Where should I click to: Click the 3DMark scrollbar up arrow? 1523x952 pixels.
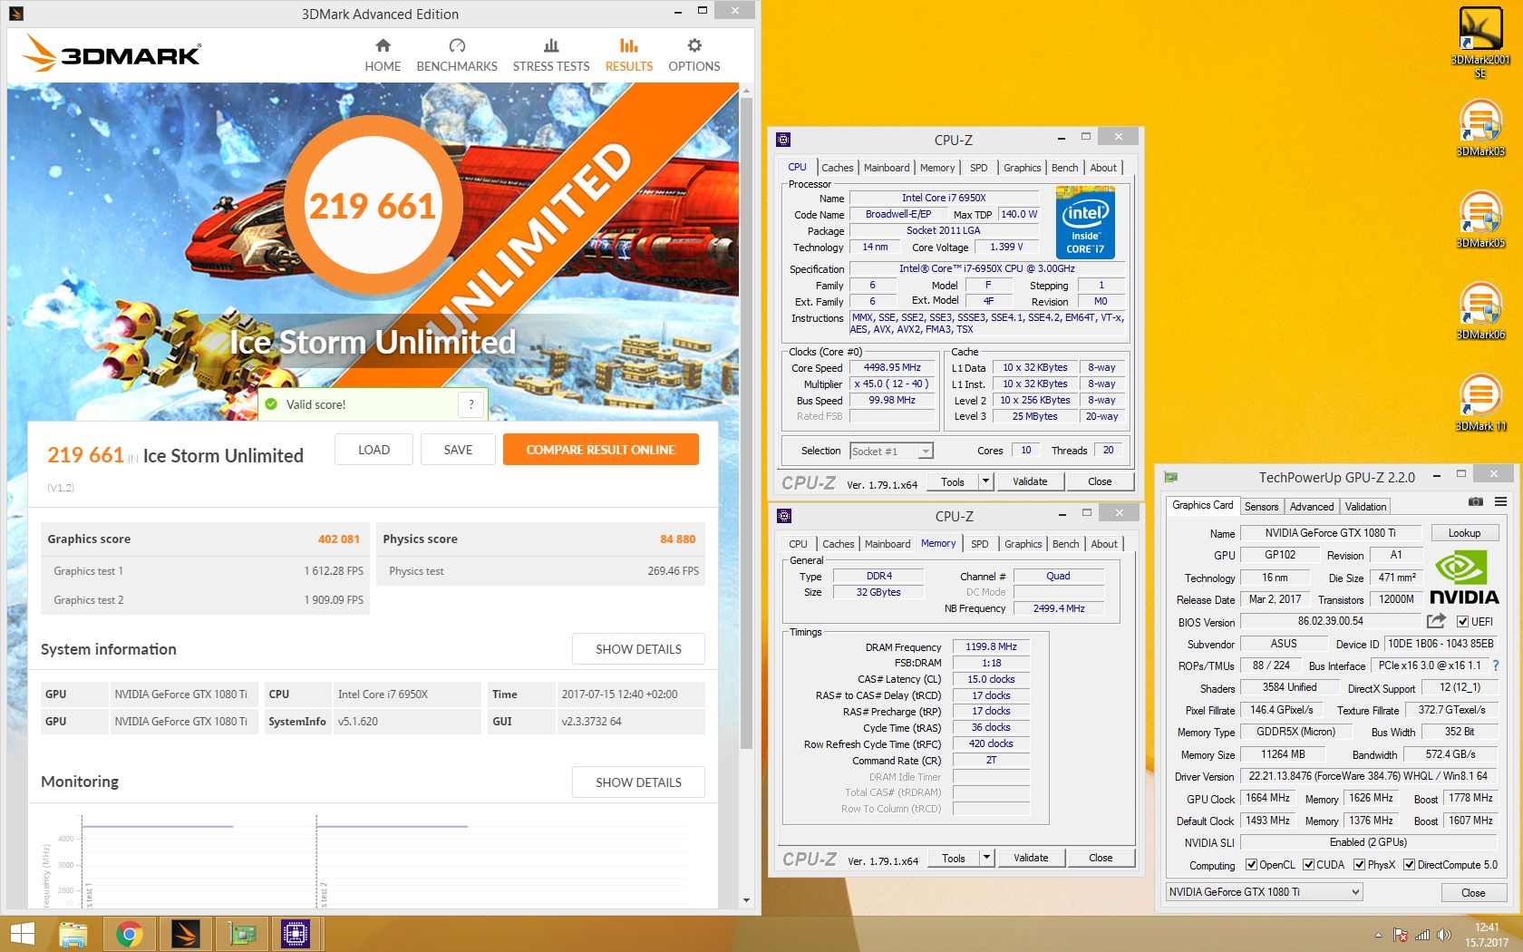coord(746,91)
